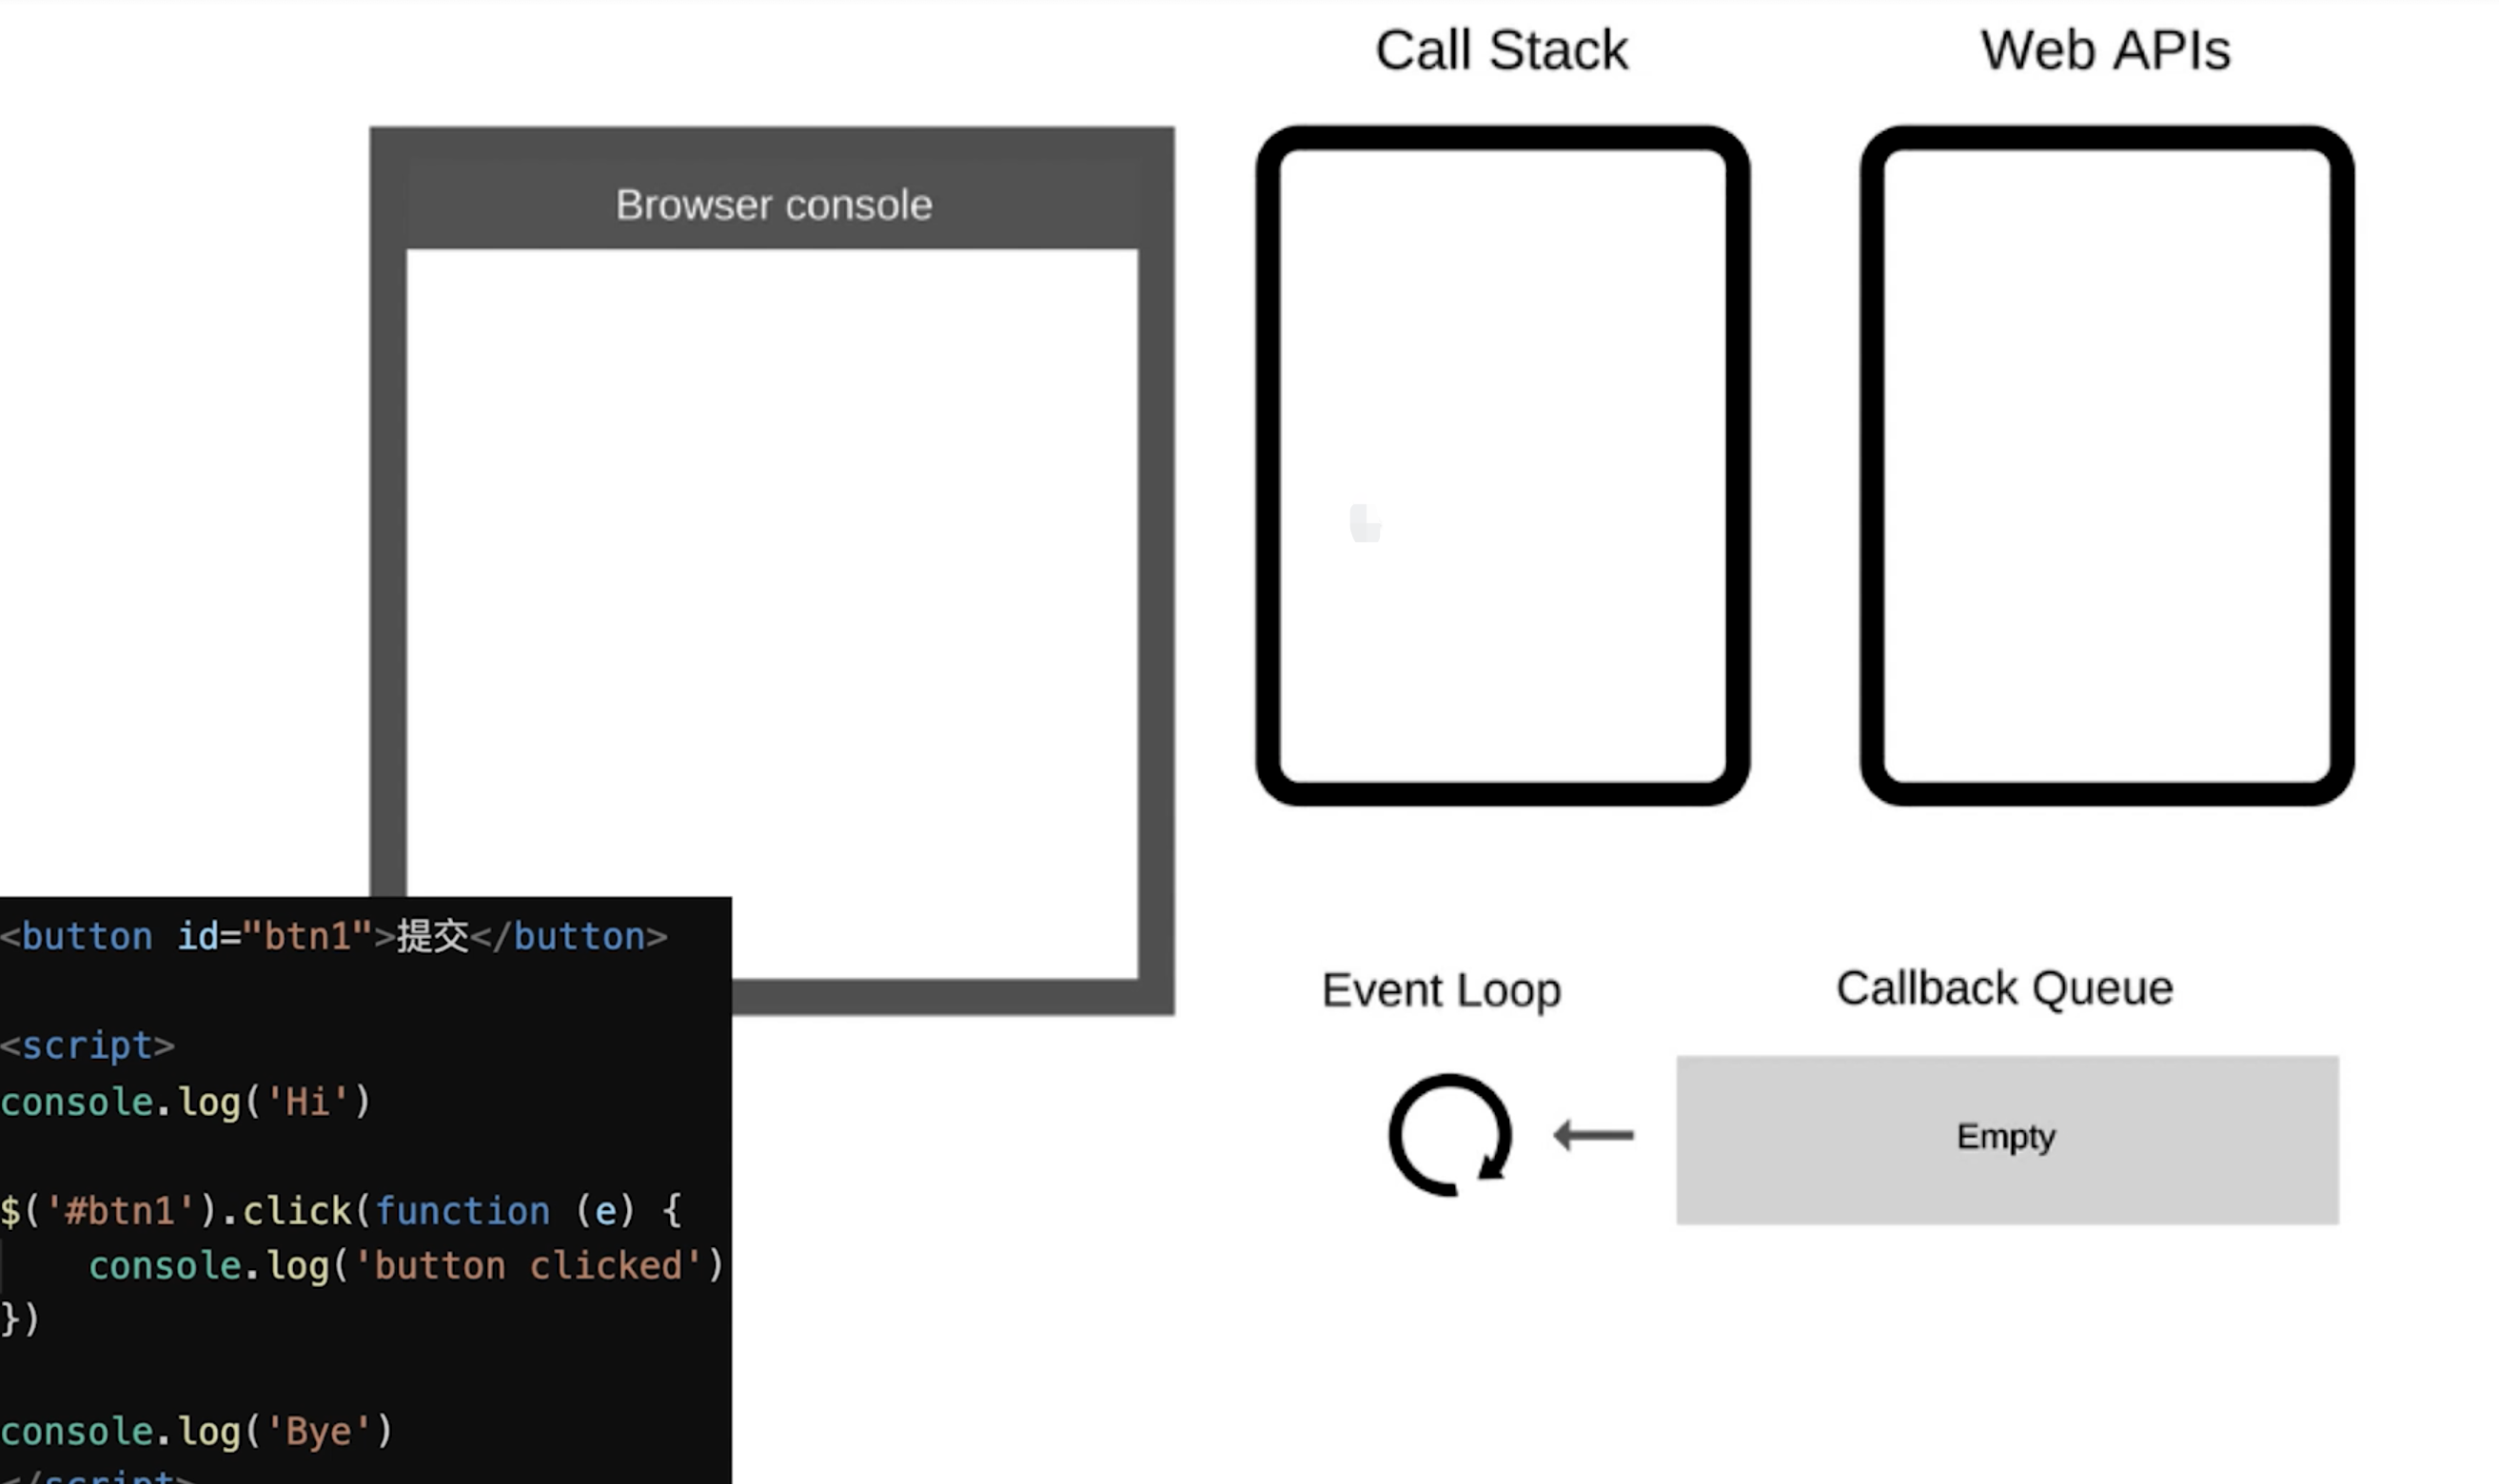Click the Callback Queue label

tap(2004, 988)
